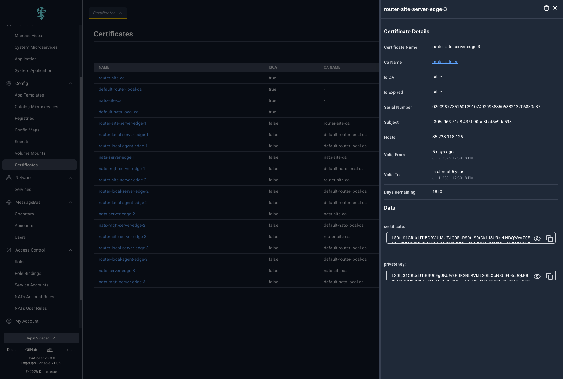563x379 pixels.
Task: Click the MessageBus section icon
Action: coord(9,202)
